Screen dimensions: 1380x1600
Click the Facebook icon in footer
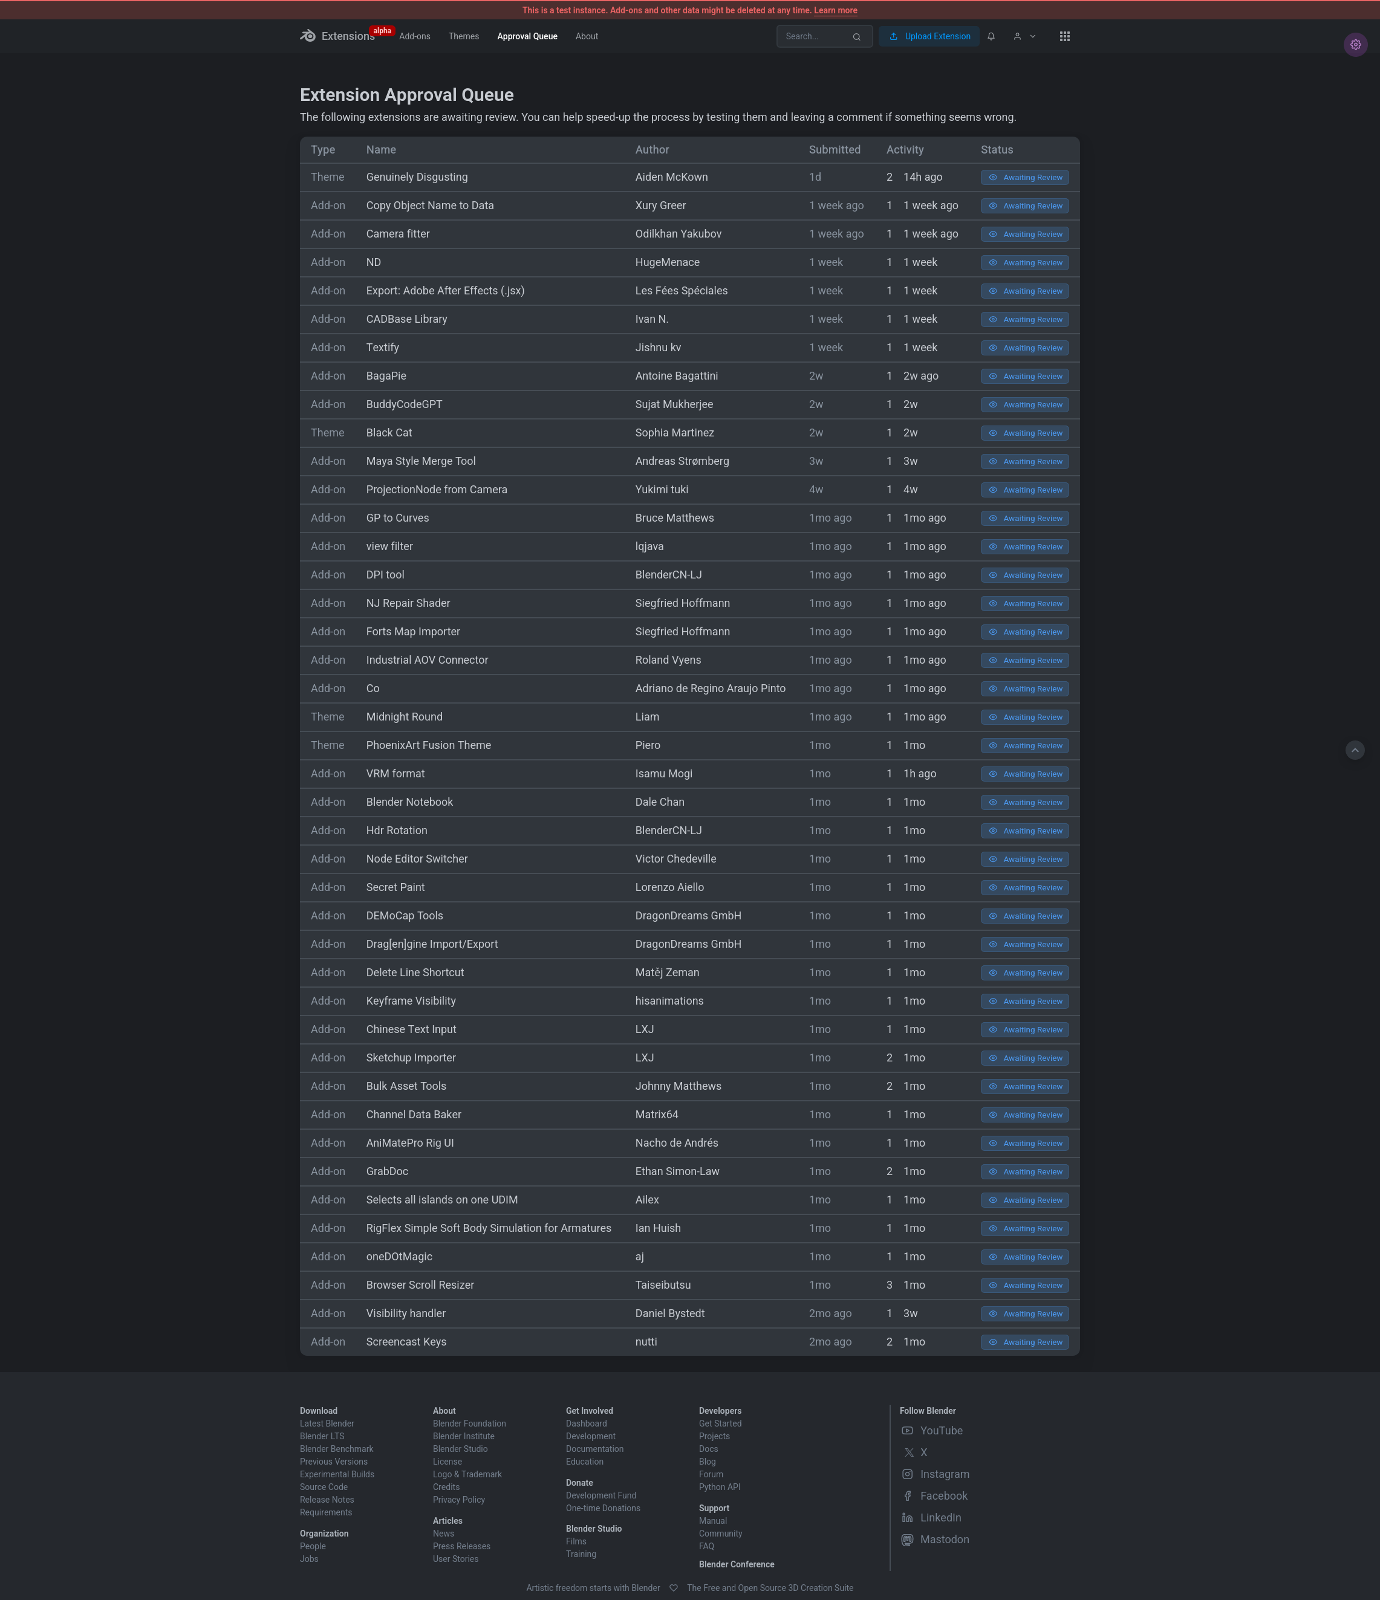[x=907, y=1496]
